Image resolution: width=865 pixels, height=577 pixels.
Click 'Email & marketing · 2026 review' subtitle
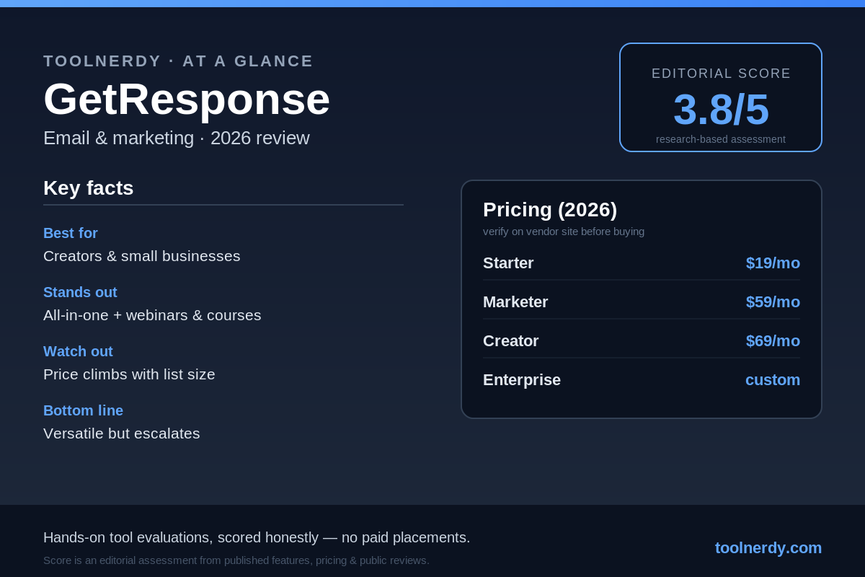177,138
